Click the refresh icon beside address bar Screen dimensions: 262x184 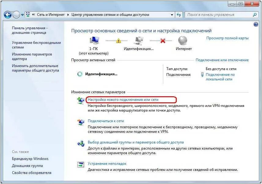coord(179,15)
